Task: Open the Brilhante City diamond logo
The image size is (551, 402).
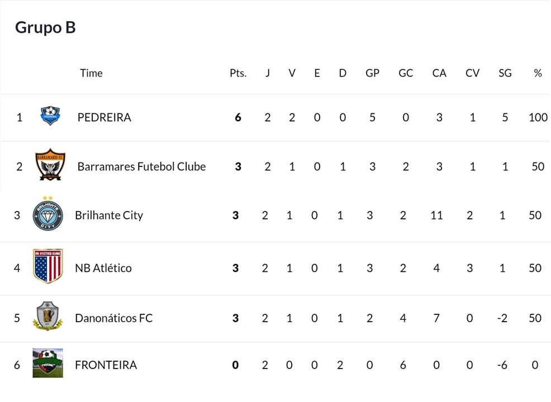Action: click(48, 213)
